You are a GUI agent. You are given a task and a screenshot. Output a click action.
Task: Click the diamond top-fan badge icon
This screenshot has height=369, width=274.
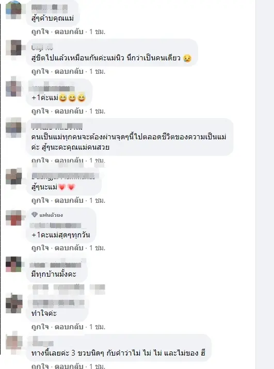(35, 214)
